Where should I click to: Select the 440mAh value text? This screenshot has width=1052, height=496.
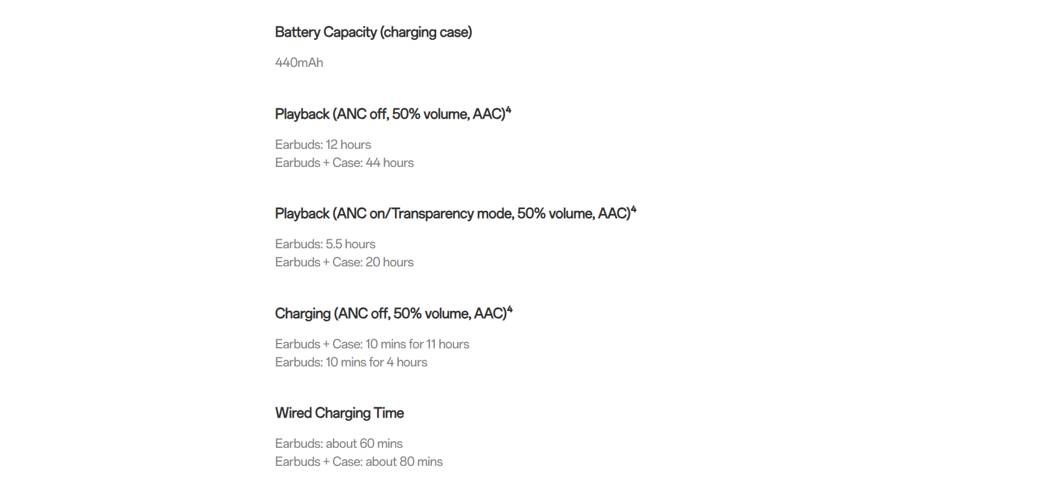pyautogui.click(x=299, y=63)
